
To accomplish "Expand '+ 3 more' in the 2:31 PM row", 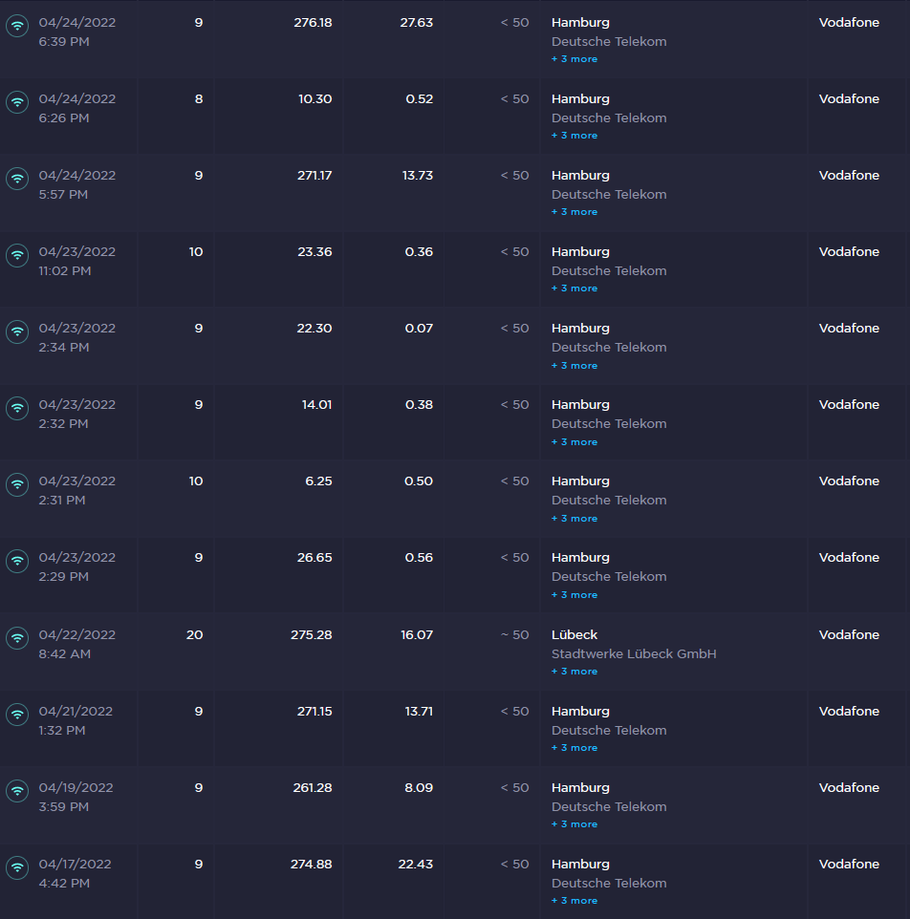I will [x=574, y=519].
